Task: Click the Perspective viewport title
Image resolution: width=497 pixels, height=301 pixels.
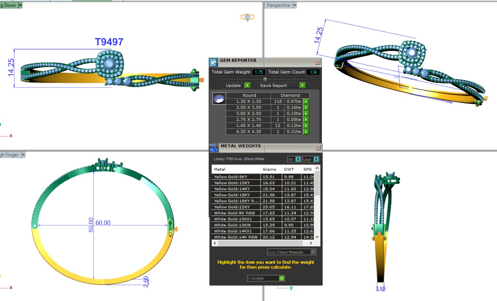Action: pos(278,5)
